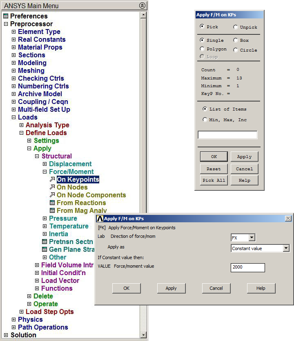294x341 pixels.
Task: Choose the Box picking mode
Action: [x=236, y=40]
